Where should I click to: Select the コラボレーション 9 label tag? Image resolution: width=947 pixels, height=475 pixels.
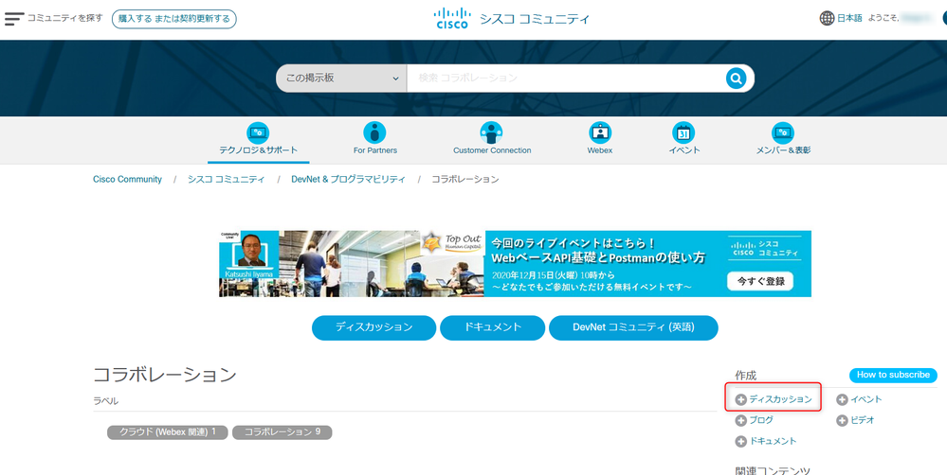coord(282,432)
